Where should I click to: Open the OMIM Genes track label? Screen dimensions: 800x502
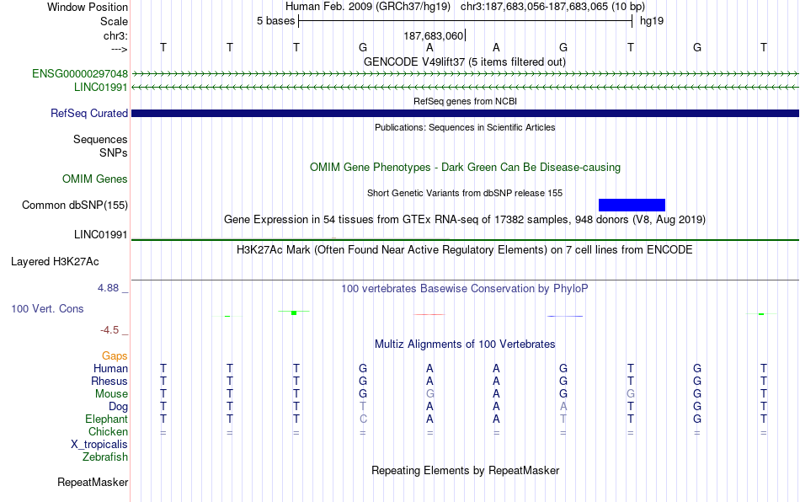tap(94, 179)
